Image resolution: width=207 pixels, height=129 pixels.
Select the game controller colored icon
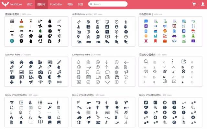tap(174, 36)
